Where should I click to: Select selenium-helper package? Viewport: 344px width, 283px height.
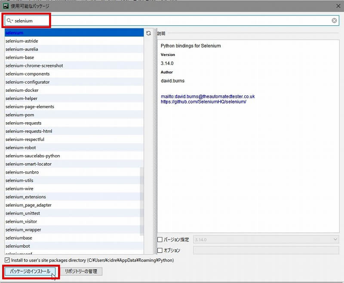point(74,99)
